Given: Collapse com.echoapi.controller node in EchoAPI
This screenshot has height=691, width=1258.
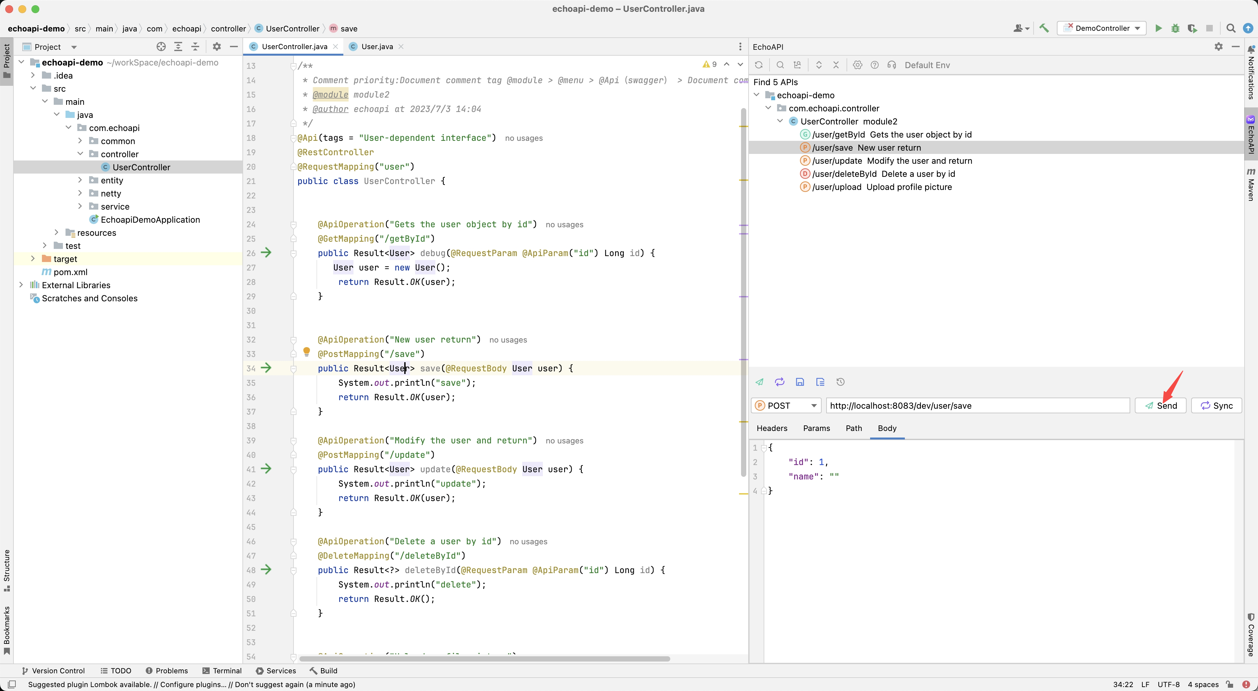Looking at the screenshot, I should (768, 107).
